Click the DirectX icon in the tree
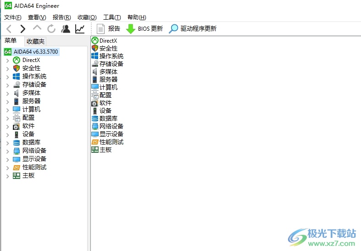Image resolution: width=361 pixels, height=251 pixels. point(17,60)
